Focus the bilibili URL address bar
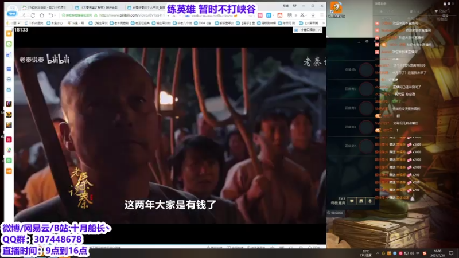The height and width of the screenshot is (258, 459). (132, 15)
